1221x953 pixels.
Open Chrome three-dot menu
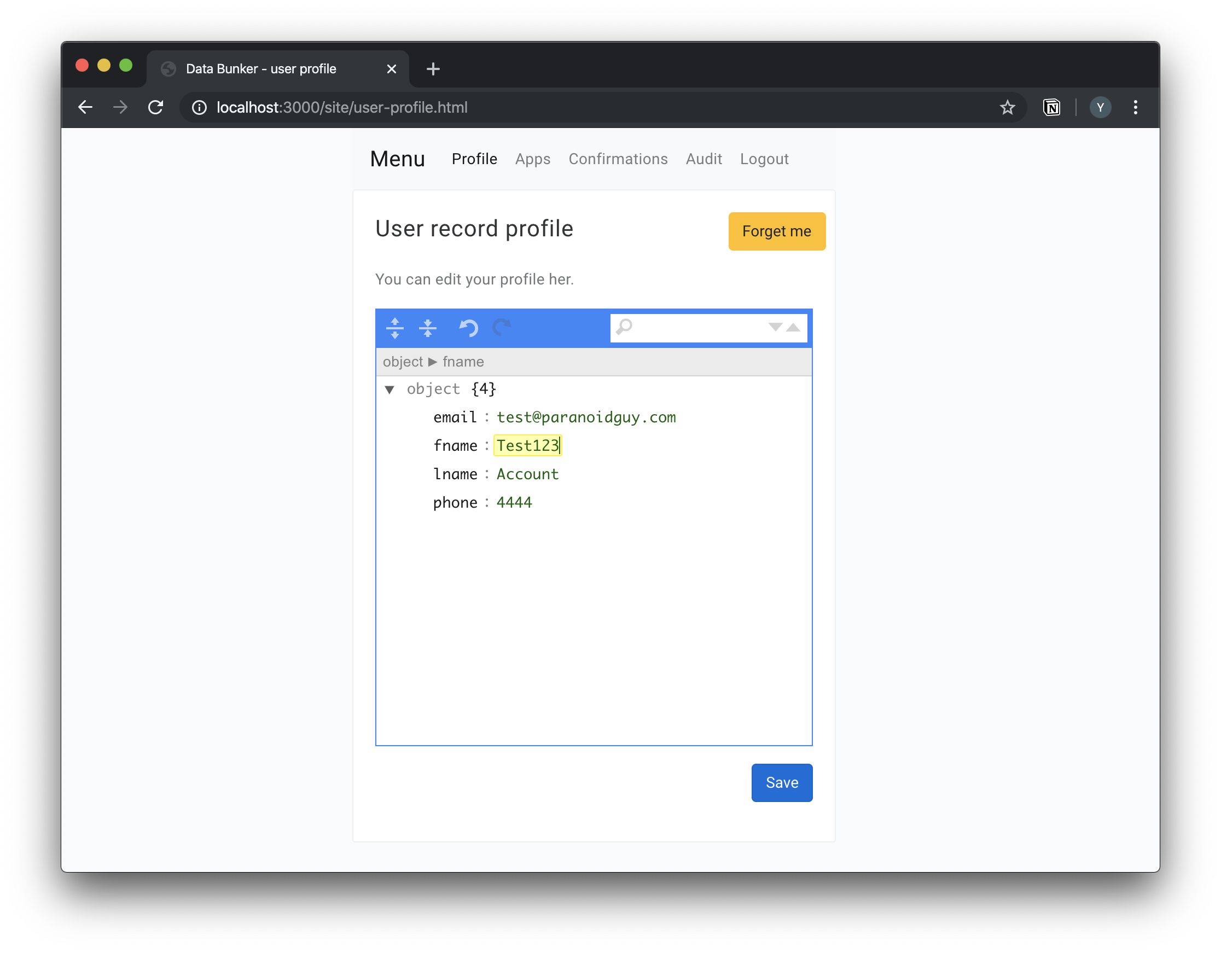coord(1135,107)
